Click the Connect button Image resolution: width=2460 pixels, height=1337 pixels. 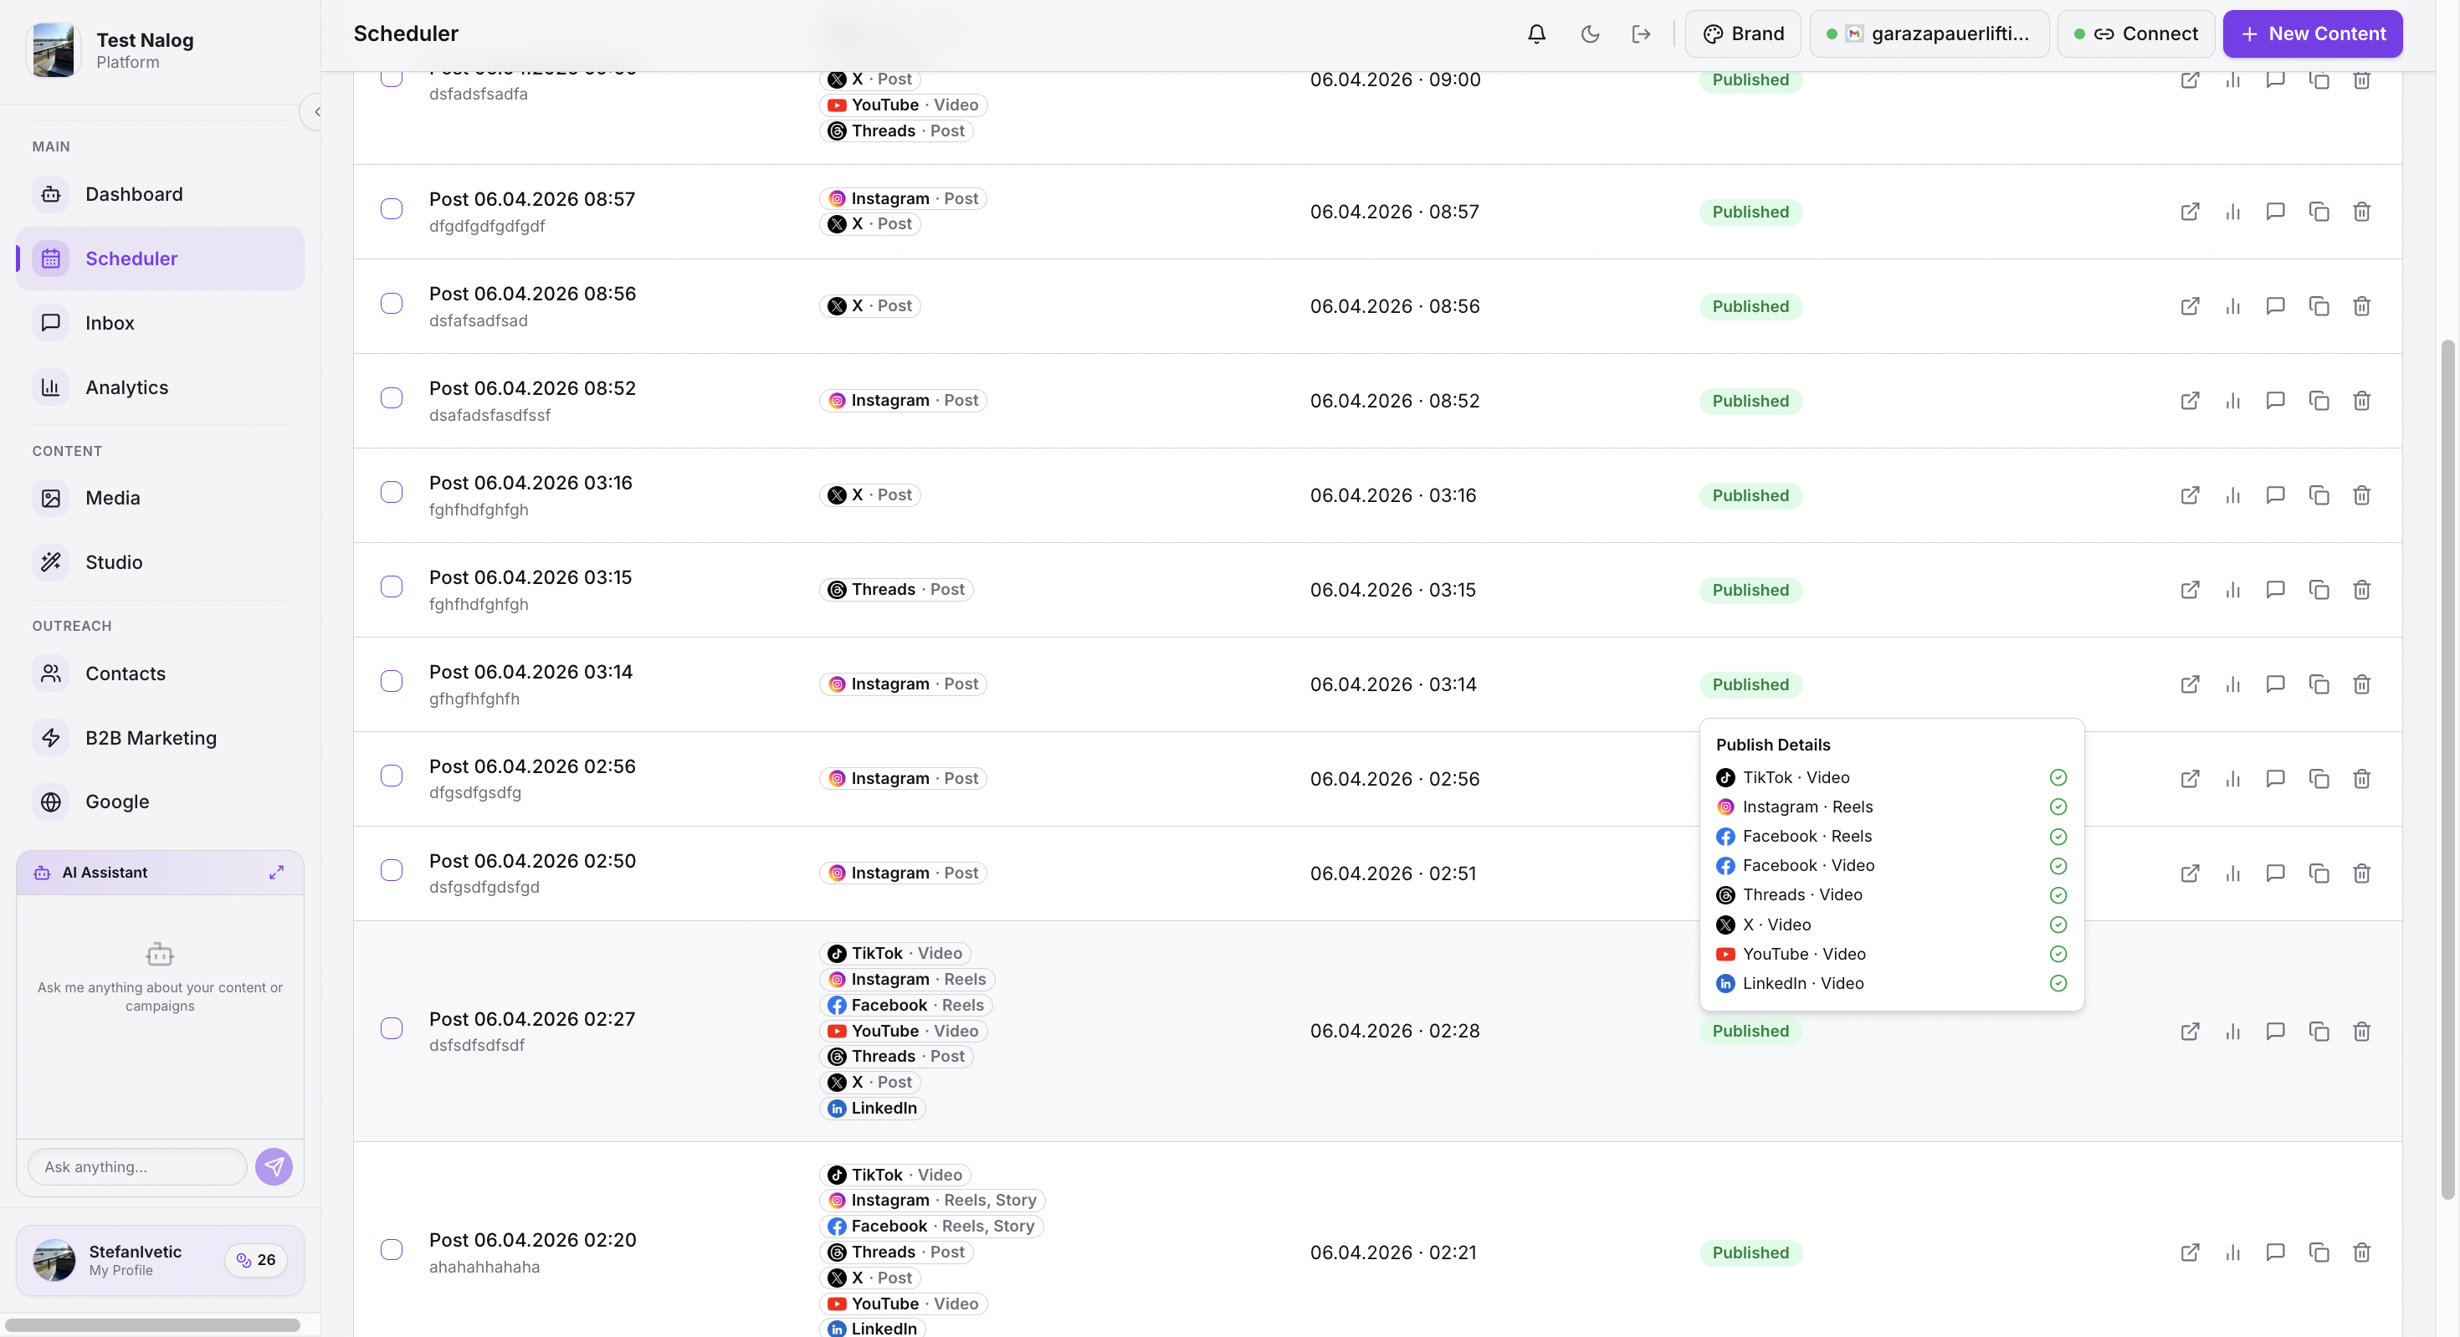(2135, 33)
